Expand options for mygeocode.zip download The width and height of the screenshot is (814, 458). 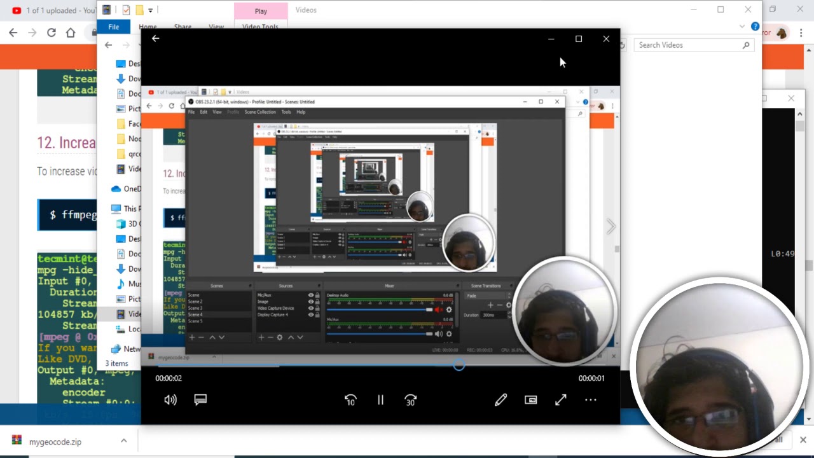[124, 441]
